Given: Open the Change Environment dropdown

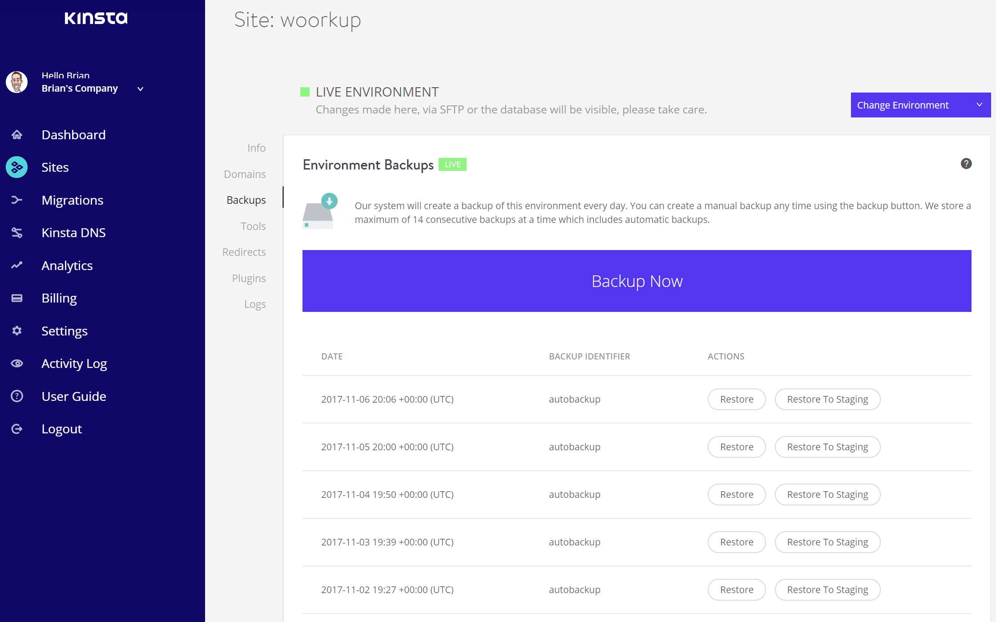Looking at the screenshot, I should [920, 105].
